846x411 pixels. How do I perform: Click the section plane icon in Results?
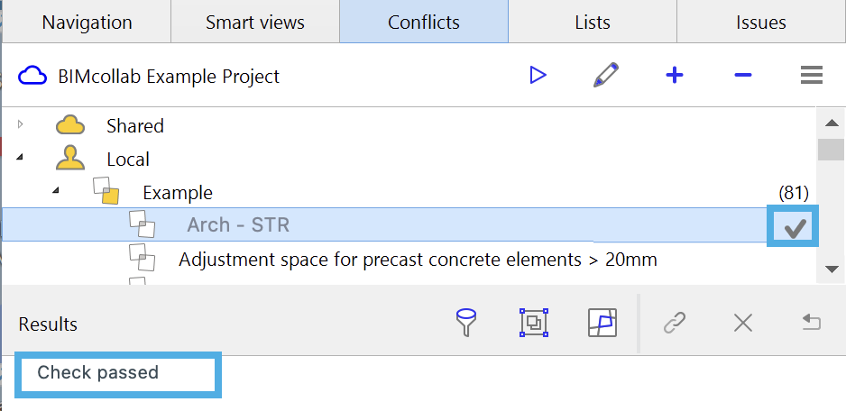tap(602, 323)
